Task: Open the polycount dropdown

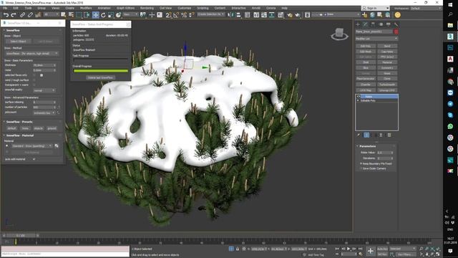Action: [x=44, y=113]
